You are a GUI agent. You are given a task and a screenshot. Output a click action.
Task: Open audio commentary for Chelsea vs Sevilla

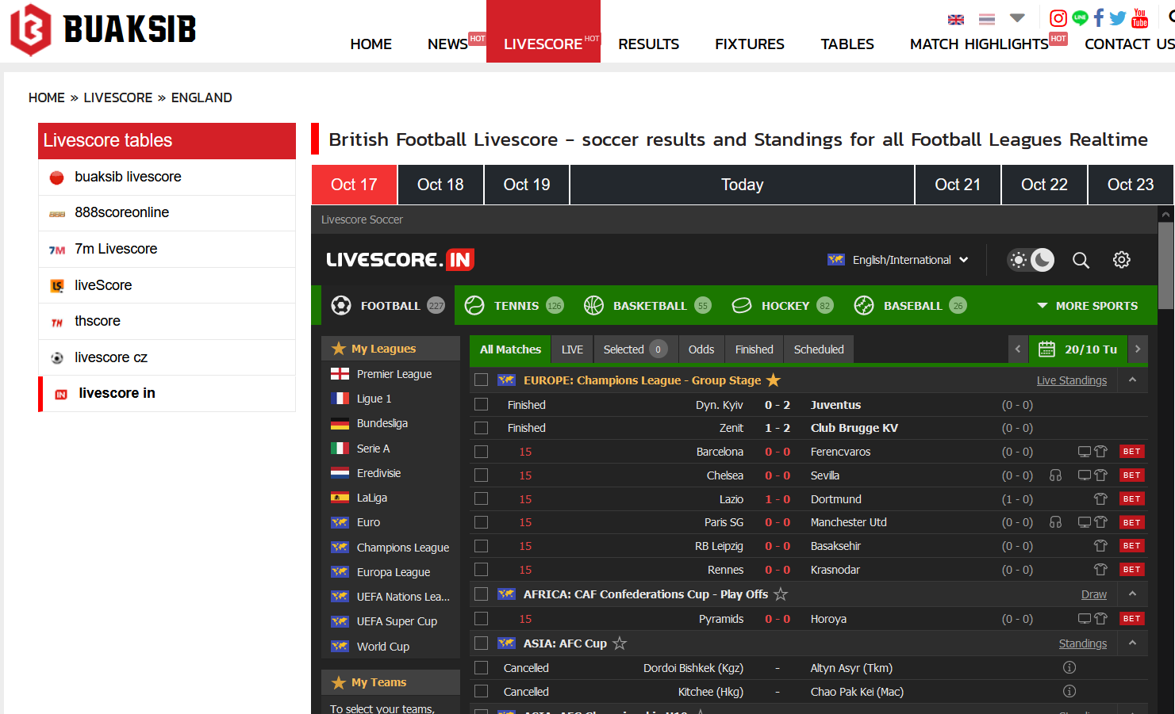pyautogui.click(x=1055, y=475)
